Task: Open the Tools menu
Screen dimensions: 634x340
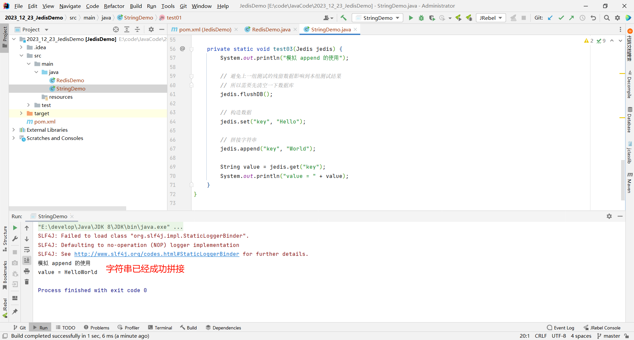Action: [x=168, y=6]
